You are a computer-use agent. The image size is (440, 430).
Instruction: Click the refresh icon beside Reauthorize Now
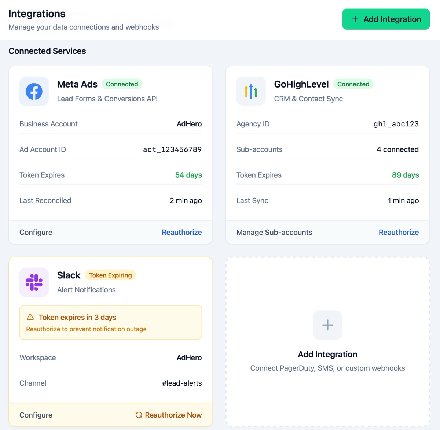pos(139,415)
